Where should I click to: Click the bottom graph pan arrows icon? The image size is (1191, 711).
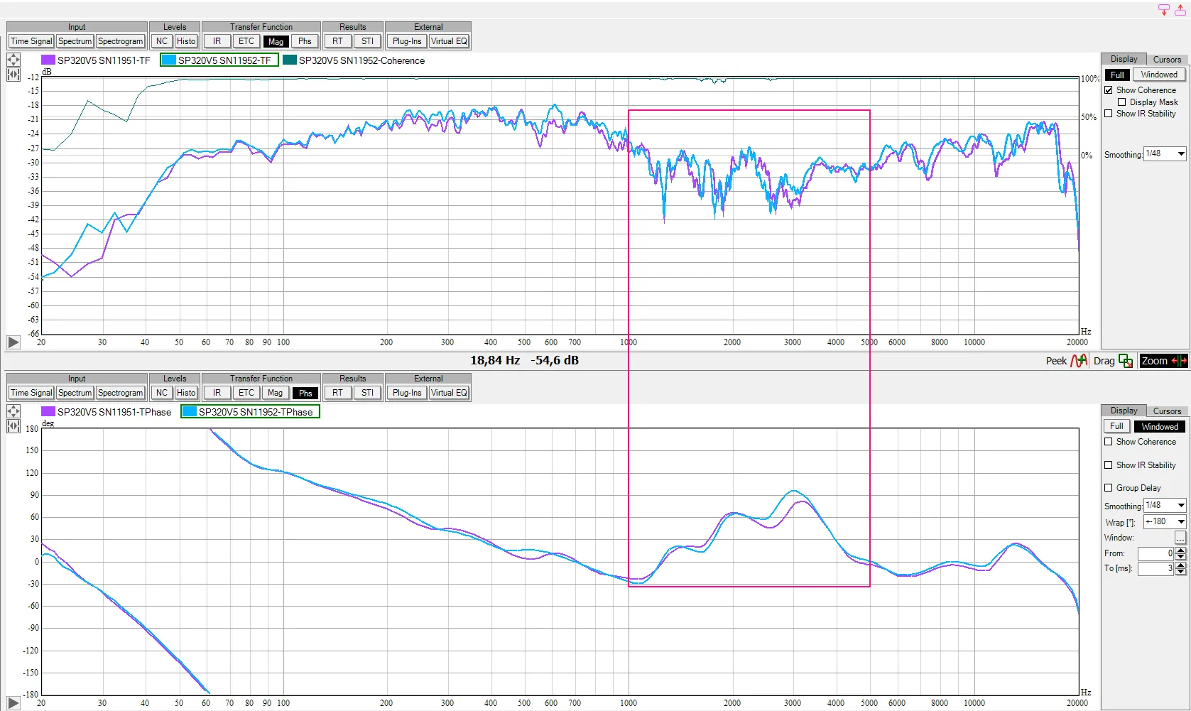[x=13, y=411]
